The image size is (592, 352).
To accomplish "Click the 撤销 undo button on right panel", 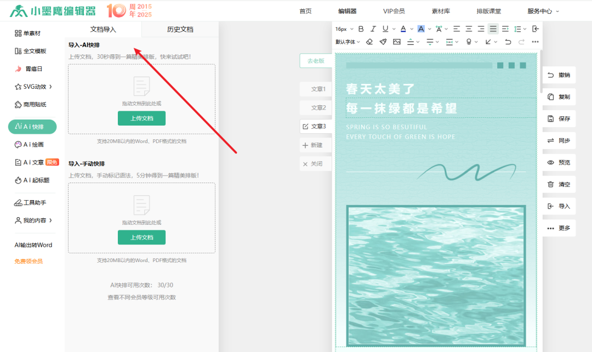I will (559, 75).
